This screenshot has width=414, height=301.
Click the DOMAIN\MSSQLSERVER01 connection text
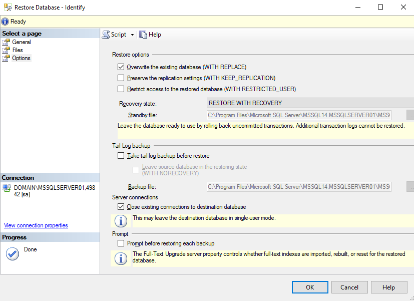[55, 191]
